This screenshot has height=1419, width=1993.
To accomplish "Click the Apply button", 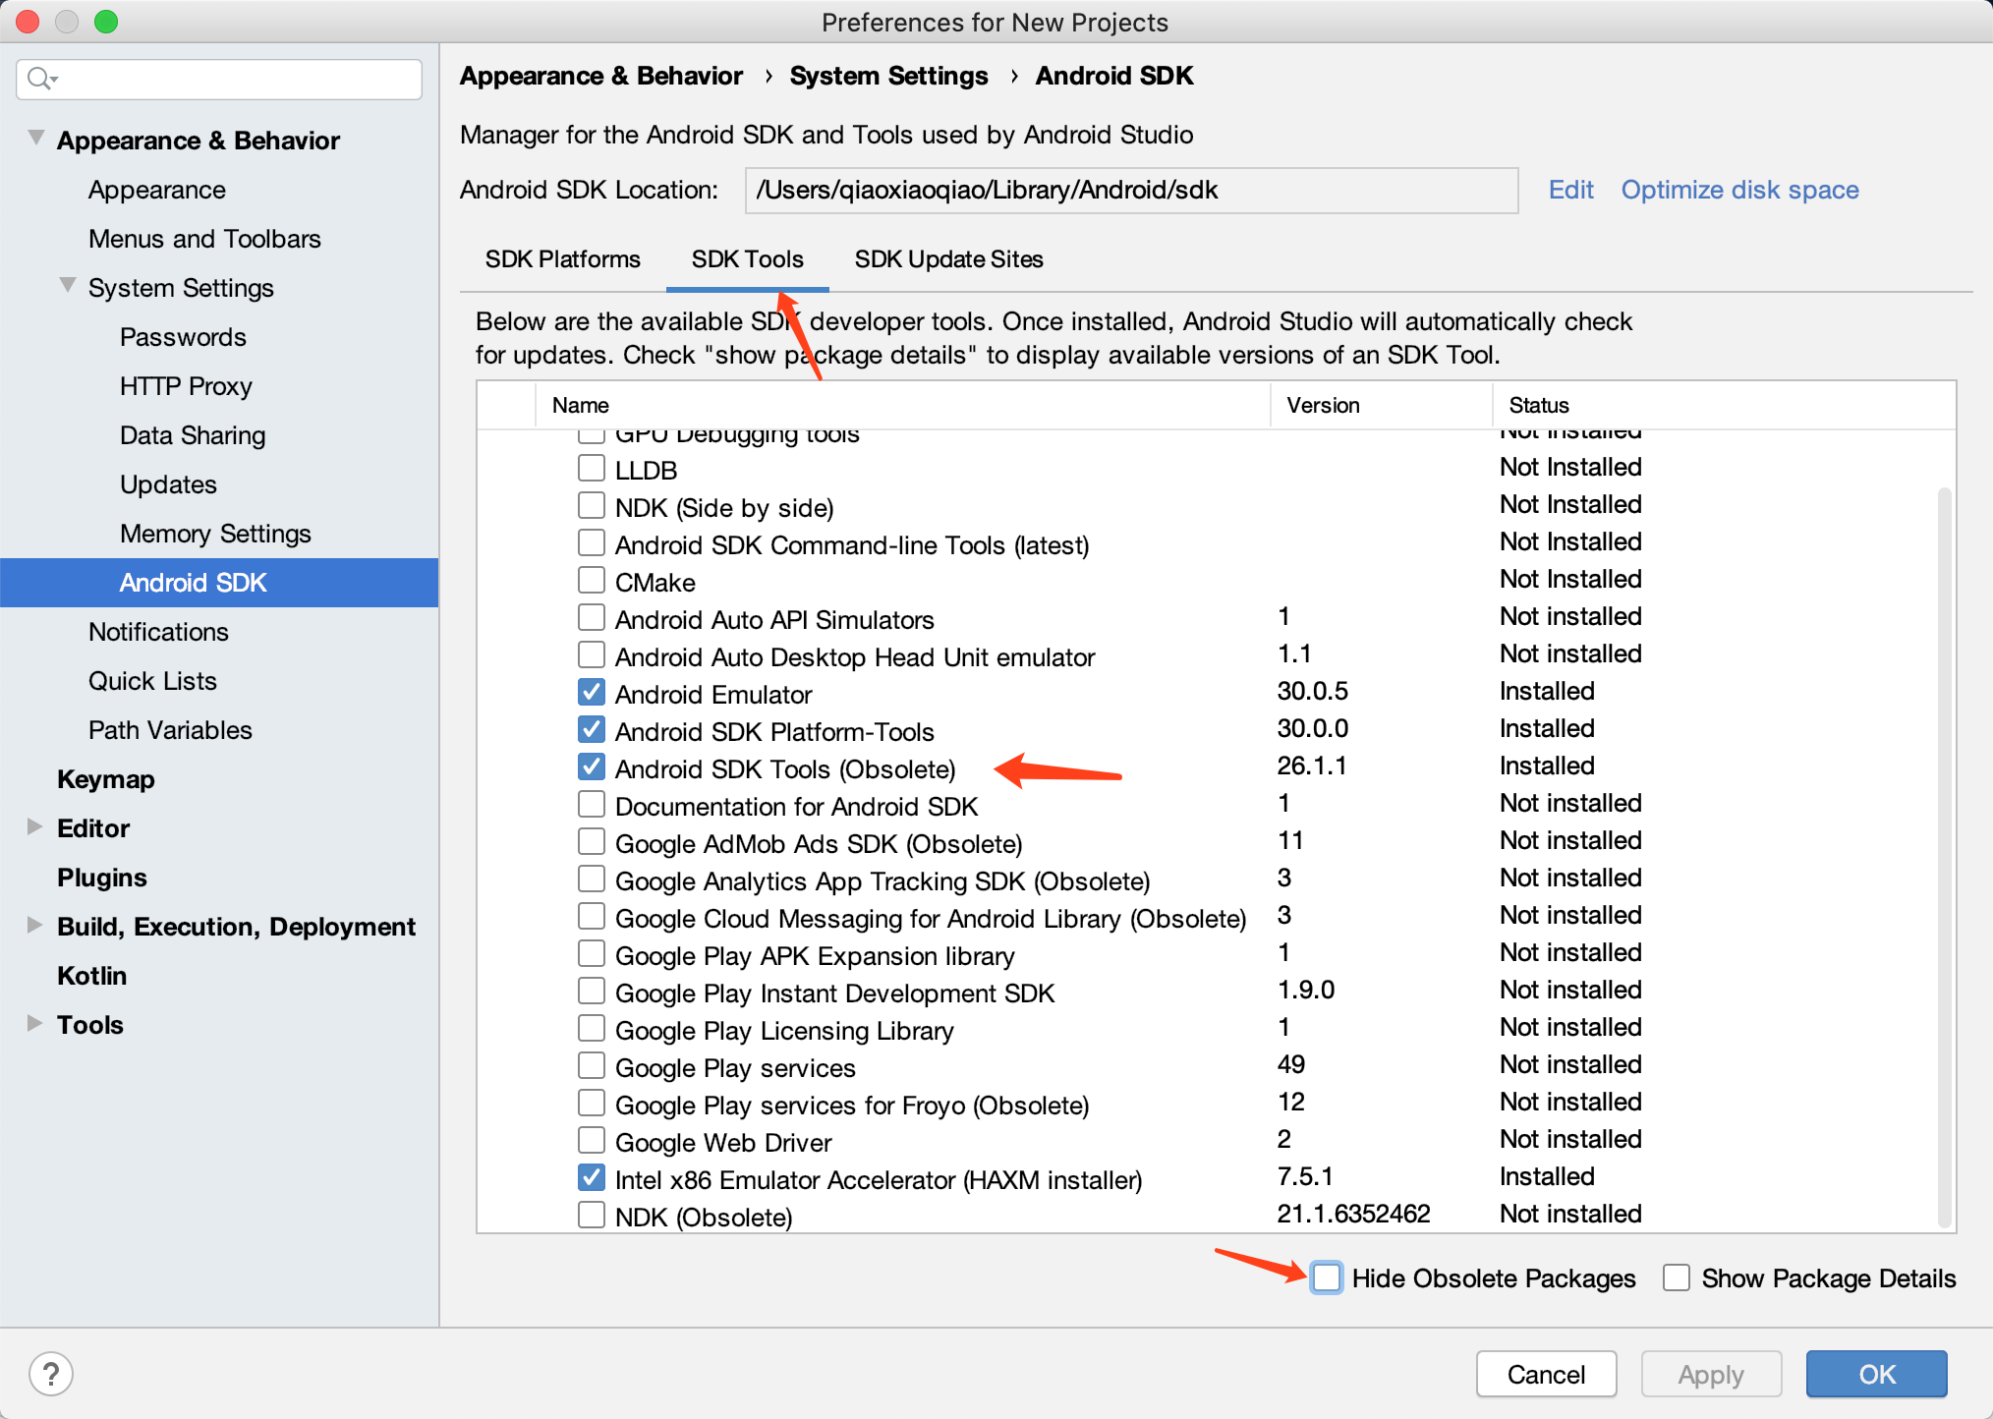I will pos(1711,1374).
